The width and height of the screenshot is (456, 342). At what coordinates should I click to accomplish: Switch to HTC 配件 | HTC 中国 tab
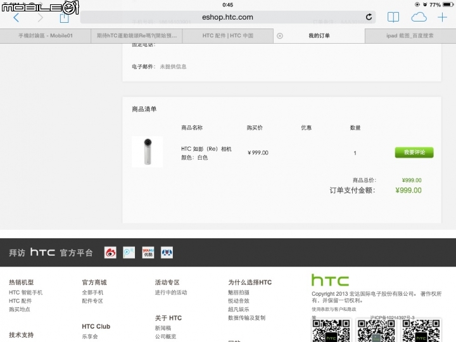(228, 35)
